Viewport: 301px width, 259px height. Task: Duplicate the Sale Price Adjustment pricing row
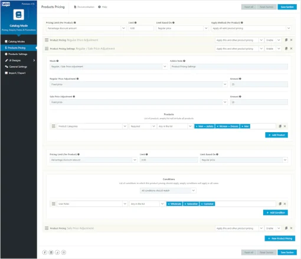tap(286, 228)
